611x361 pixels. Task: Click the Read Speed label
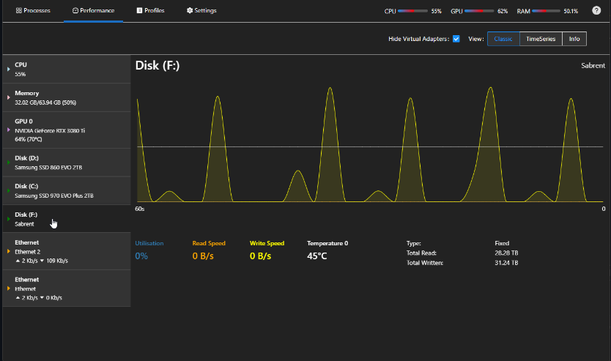[x=209, y=243]
